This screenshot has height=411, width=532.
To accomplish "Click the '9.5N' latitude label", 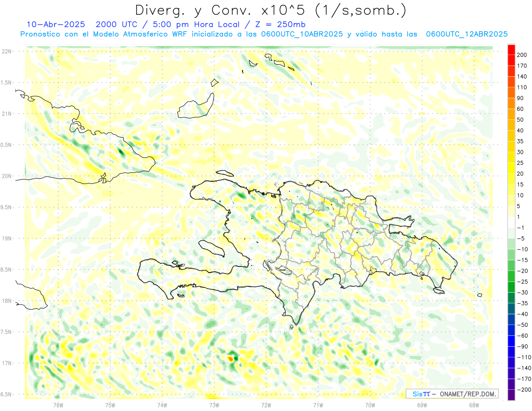I will (x=6, y=207).
